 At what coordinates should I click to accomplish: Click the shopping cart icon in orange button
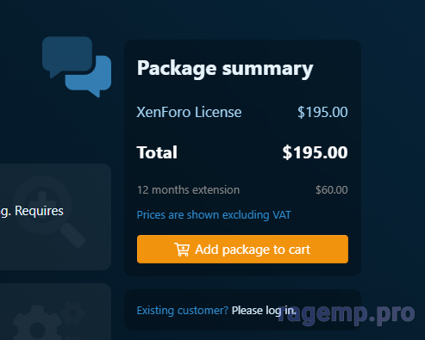[182, 250]
